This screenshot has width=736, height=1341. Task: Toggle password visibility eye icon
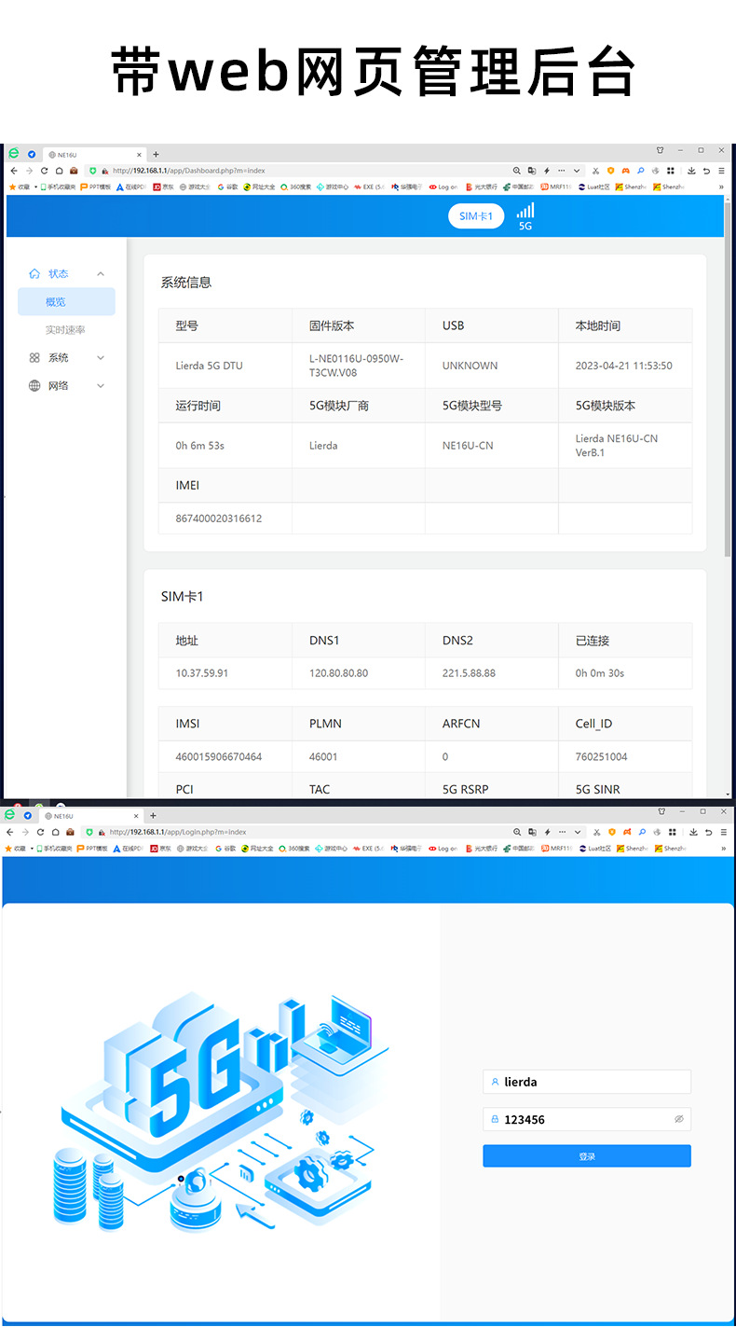tap(679, 1119)
